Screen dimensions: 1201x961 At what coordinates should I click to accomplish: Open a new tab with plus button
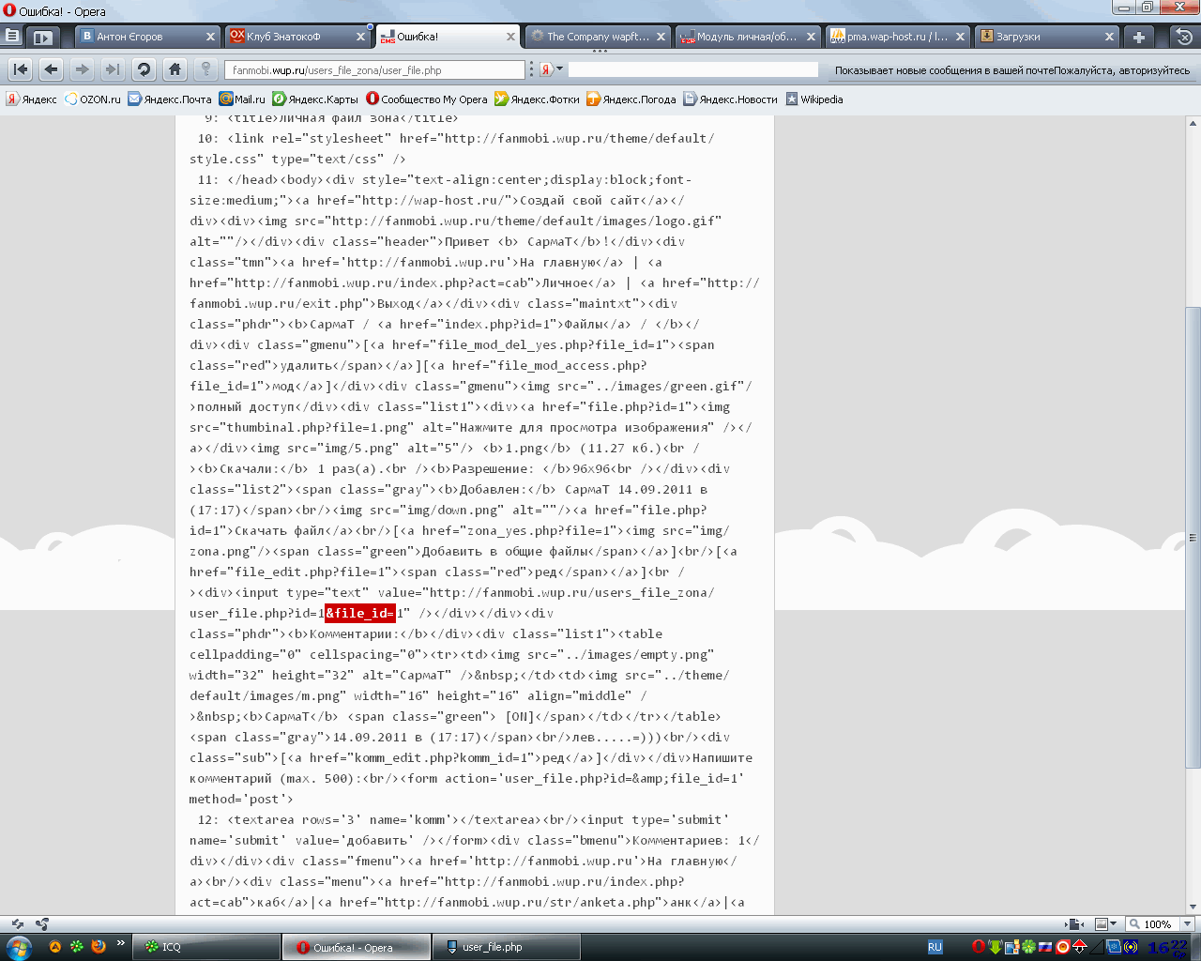[1139, 38]
